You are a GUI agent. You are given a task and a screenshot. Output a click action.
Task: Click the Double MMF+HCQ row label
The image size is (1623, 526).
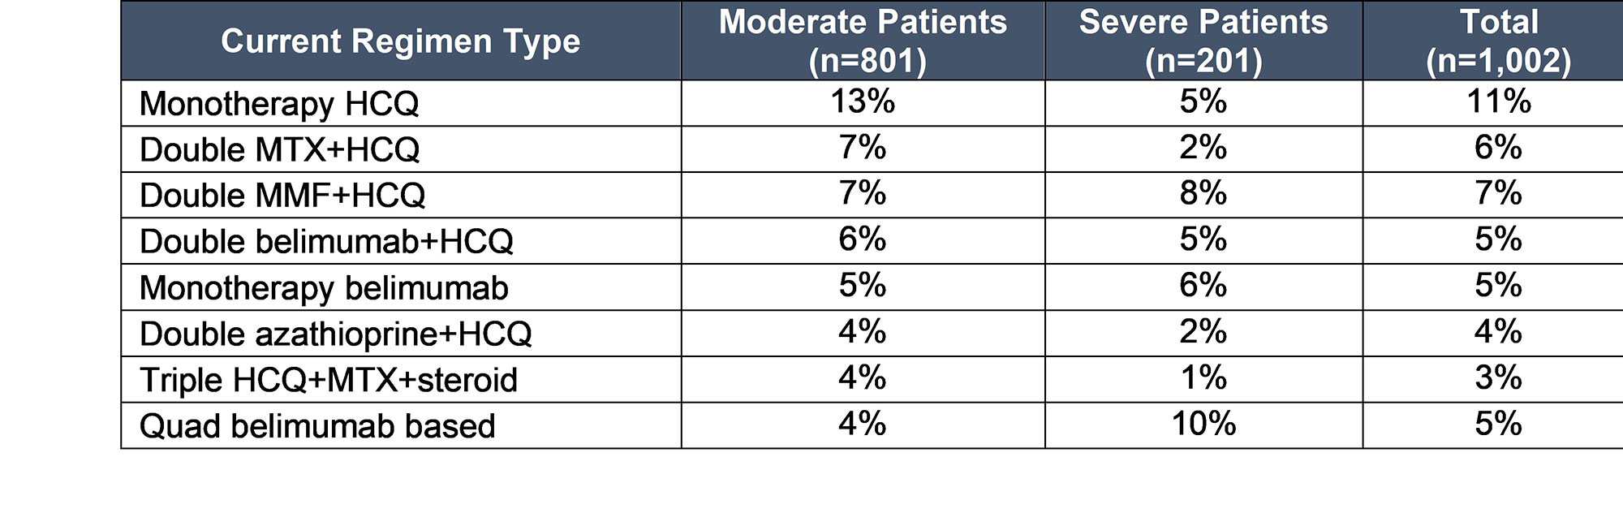click(x=282, y=196)
